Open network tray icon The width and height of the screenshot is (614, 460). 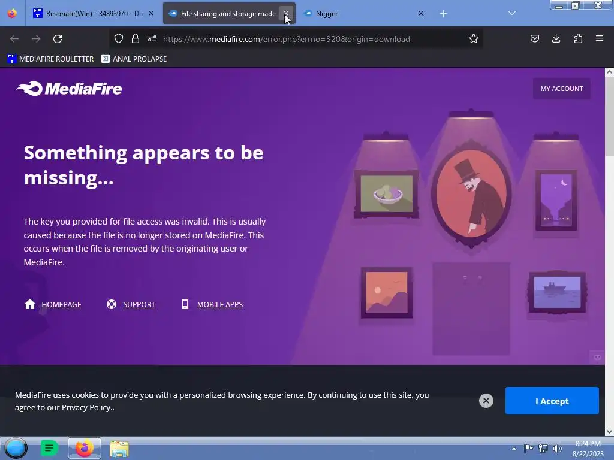point(543,448)
